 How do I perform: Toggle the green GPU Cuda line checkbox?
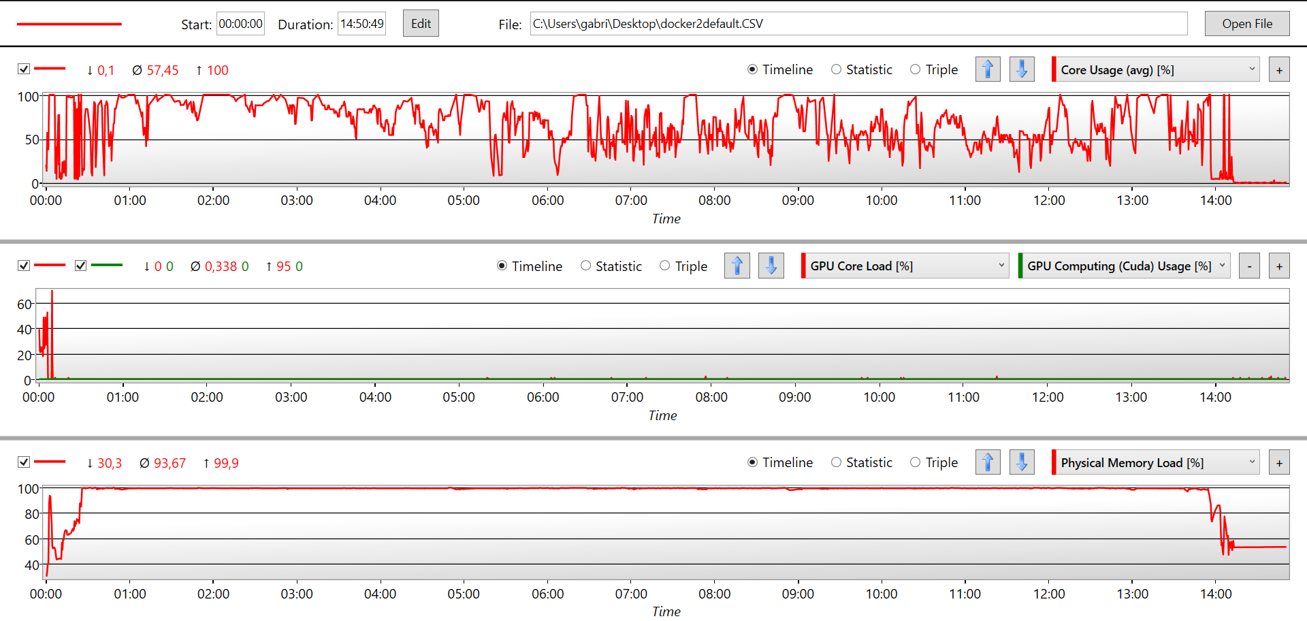coord(81,266)
